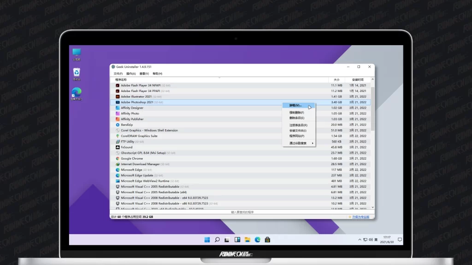472x265 pixels.
Task: Open the 操作(A) menu
Action: point(131,74)
